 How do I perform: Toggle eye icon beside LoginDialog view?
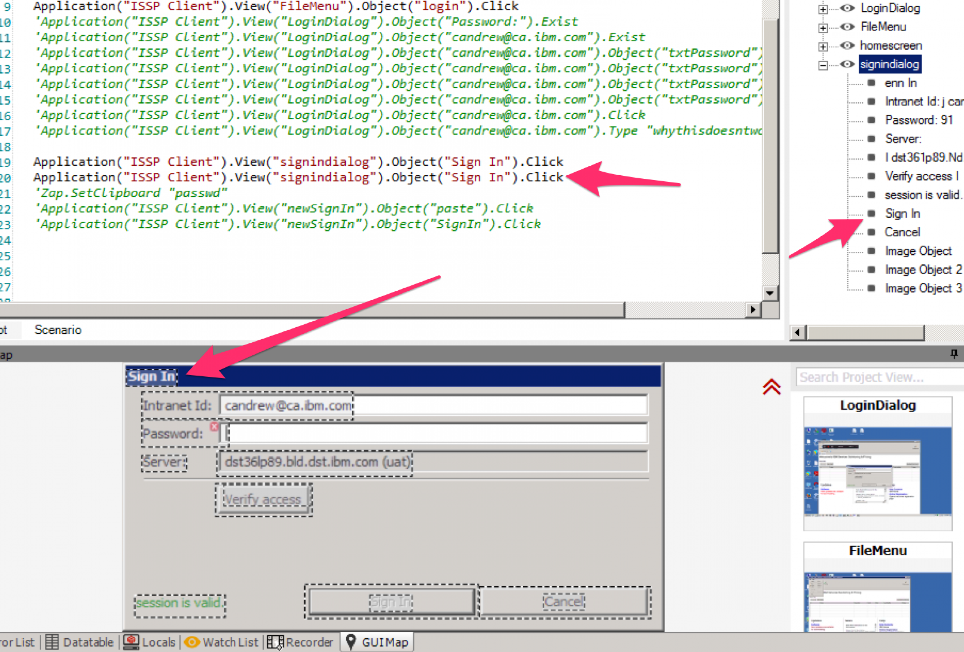coord(847,8)
